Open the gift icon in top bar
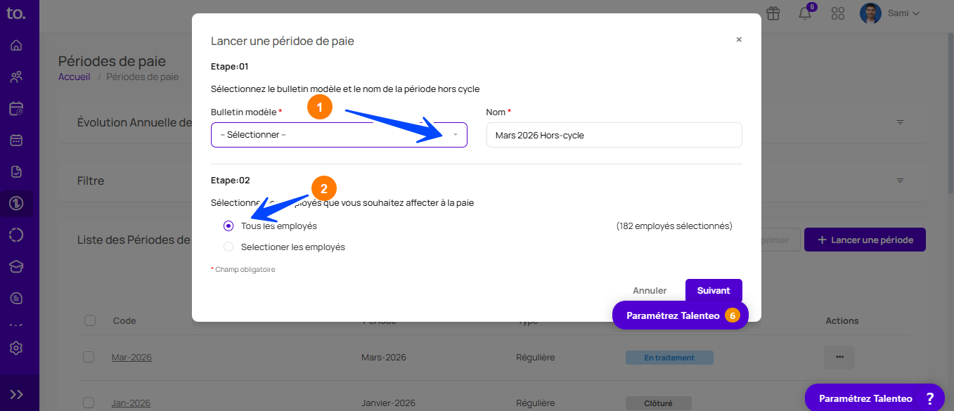954x411 pixels. pyautogui.click(x=773, y=13)
